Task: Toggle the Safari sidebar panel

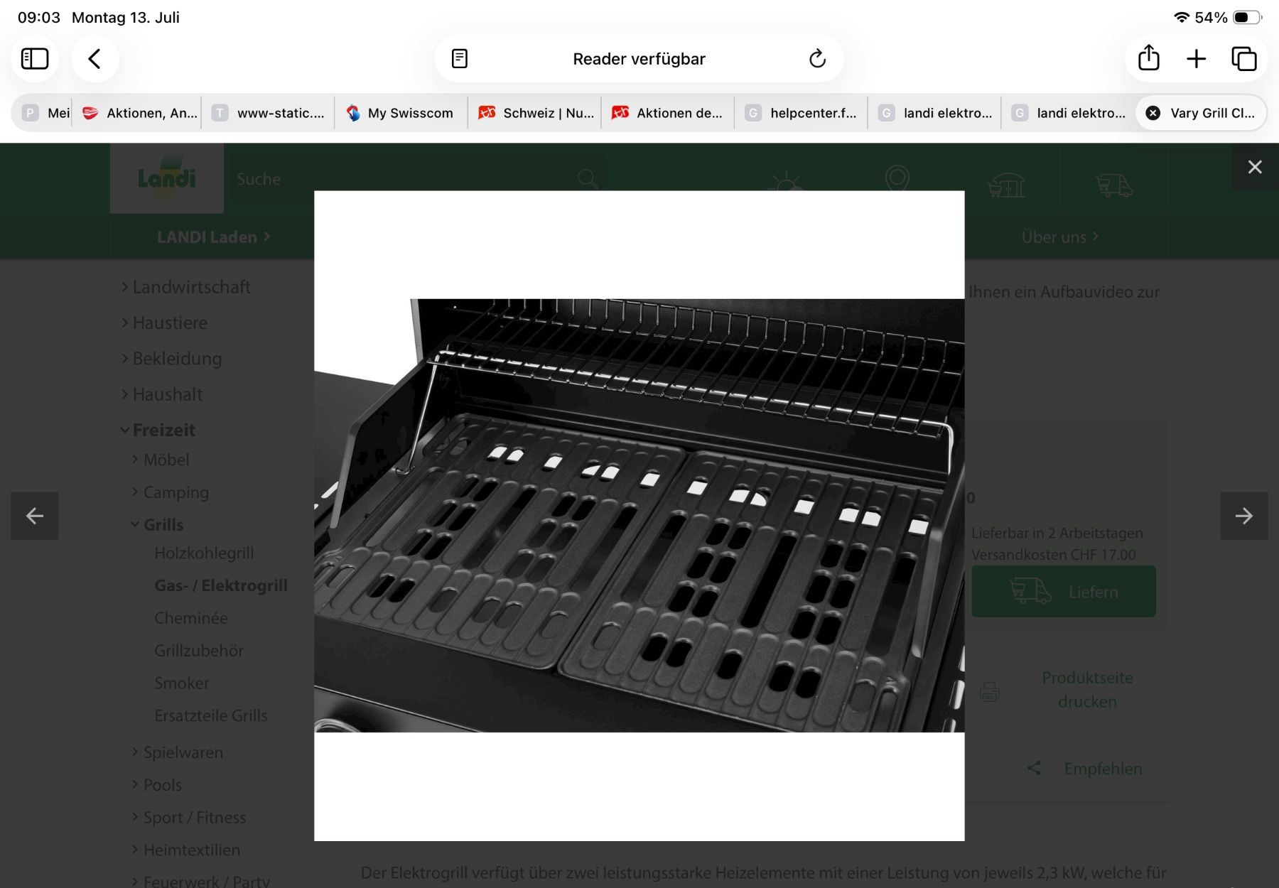Action: tap(35, 58)
